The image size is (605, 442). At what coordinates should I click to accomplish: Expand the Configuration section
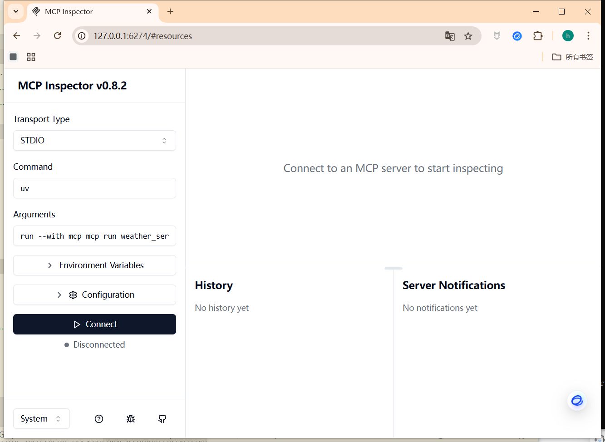(x=94, y=295)
